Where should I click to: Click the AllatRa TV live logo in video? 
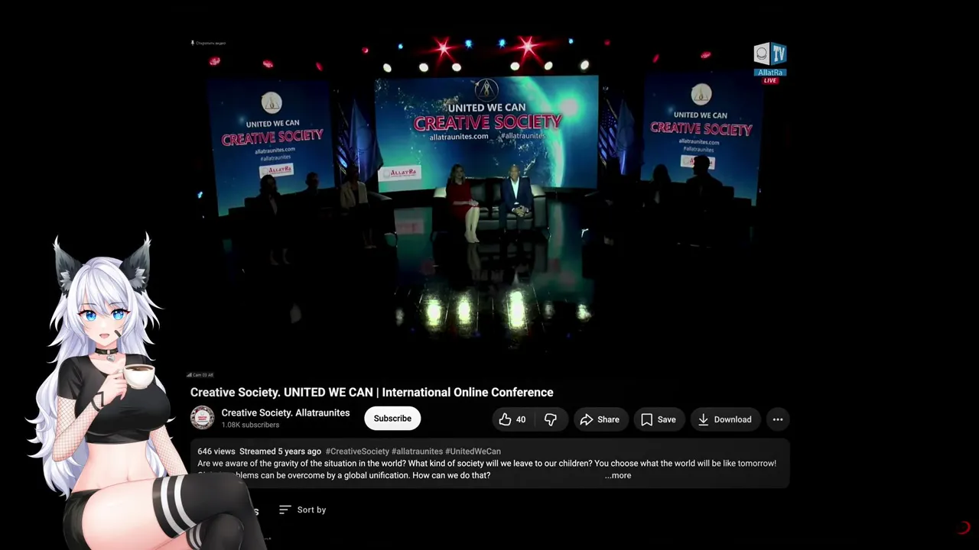point(770,63)
